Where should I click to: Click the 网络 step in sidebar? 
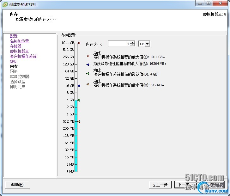(x=14, y=71)
